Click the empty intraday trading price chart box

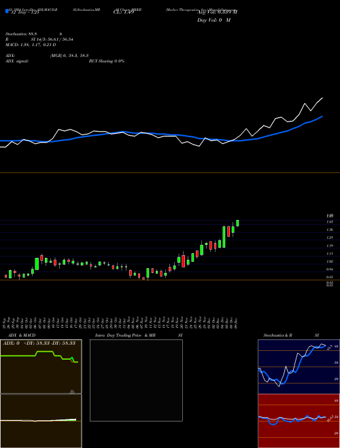point(136,380)
